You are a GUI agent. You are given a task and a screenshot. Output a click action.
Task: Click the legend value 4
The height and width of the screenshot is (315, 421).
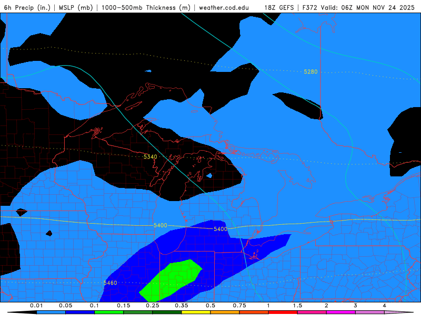[385, 306]
